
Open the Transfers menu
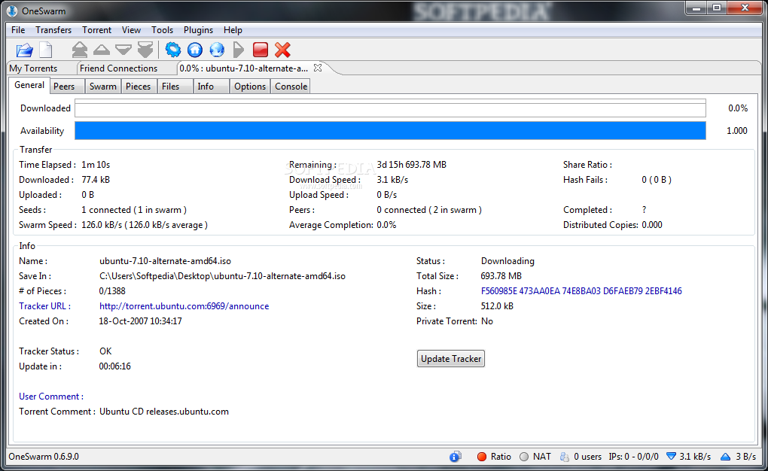(53, 30)
